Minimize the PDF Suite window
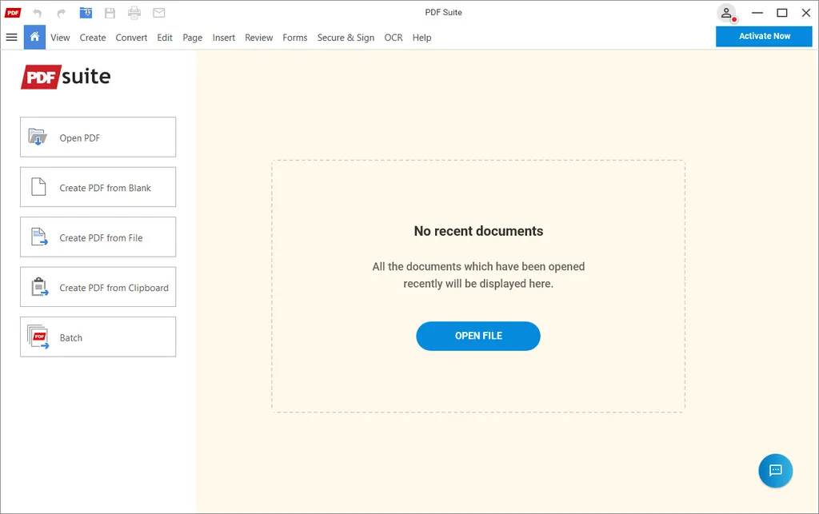Image resolution: width=819 pixels, height=514 pixels. [757, 13]
